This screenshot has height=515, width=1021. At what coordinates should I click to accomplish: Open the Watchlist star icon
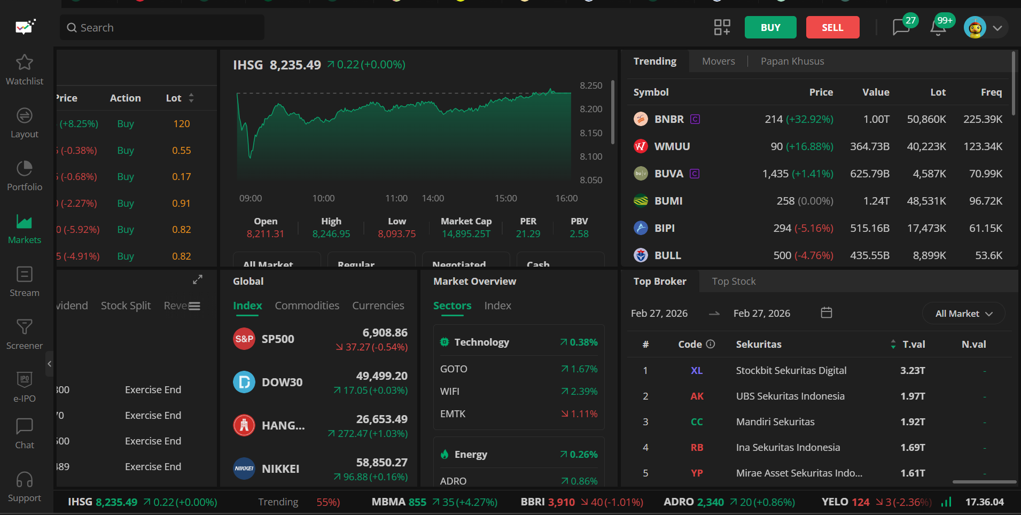point(24,63)
